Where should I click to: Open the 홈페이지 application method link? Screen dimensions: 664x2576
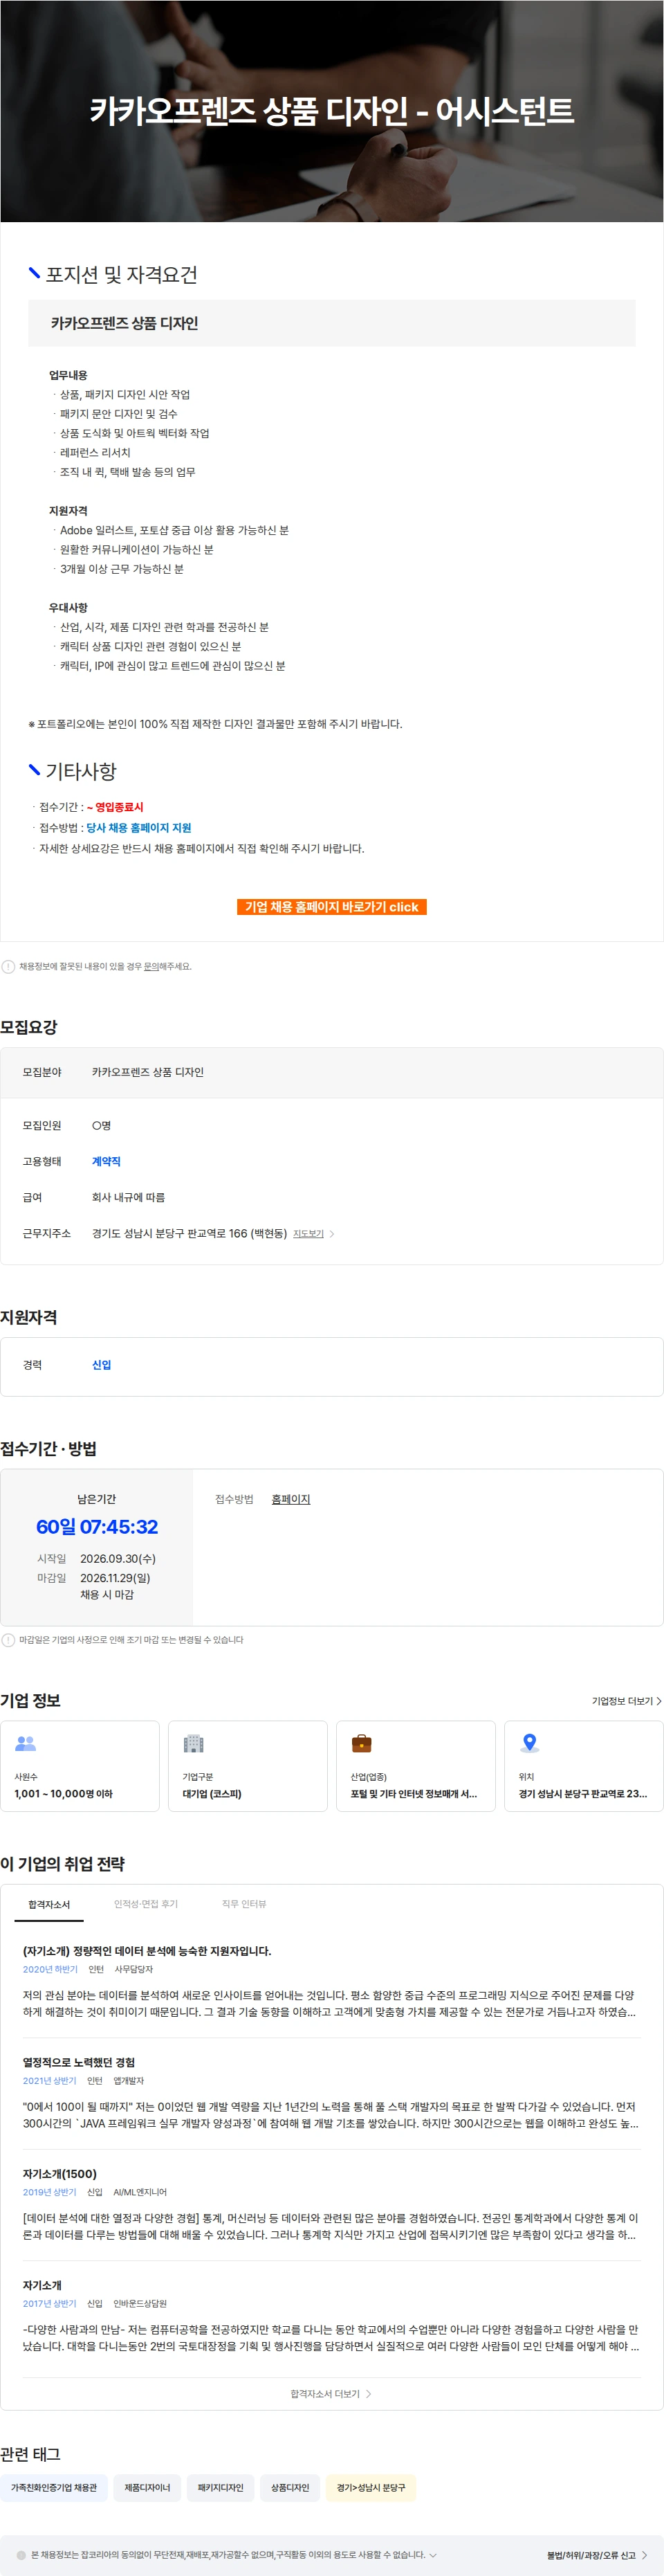(291, 1498)
